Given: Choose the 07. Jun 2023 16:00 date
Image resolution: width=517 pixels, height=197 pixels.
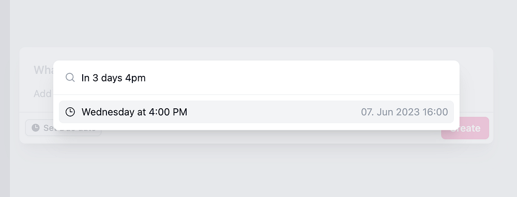Looking at the screenshot, I should pyautogui.click(x=404, y=112).
